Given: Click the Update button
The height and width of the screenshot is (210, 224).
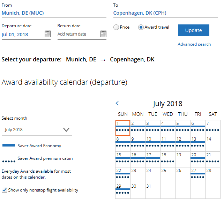Looking at the screenshot, I should tap(193, 30).
